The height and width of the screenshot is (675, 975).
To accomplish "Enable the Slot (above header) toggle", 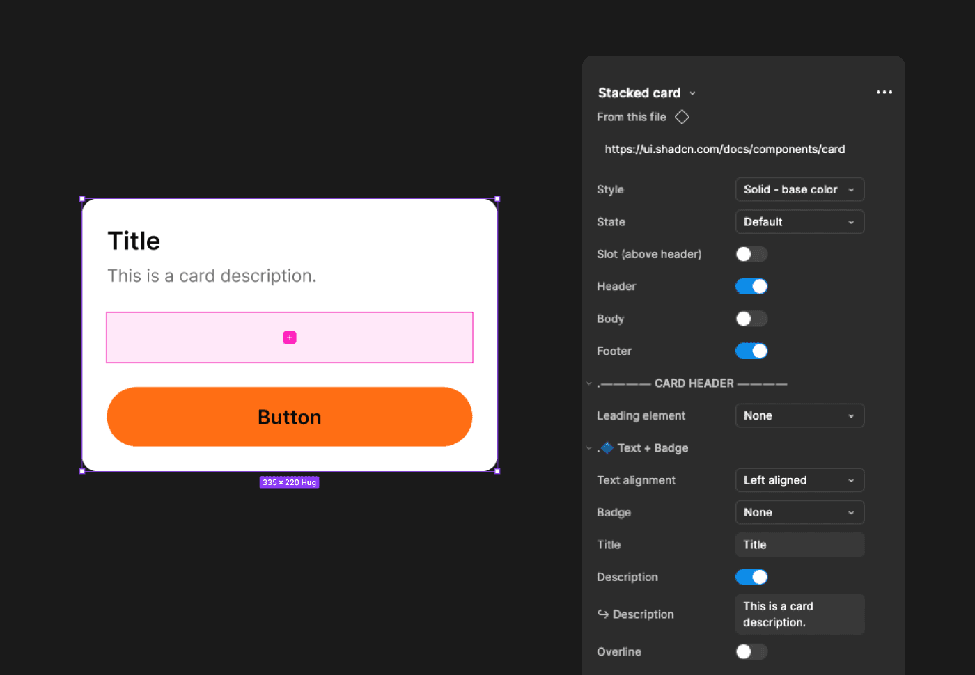I will (x=751, y=254).
